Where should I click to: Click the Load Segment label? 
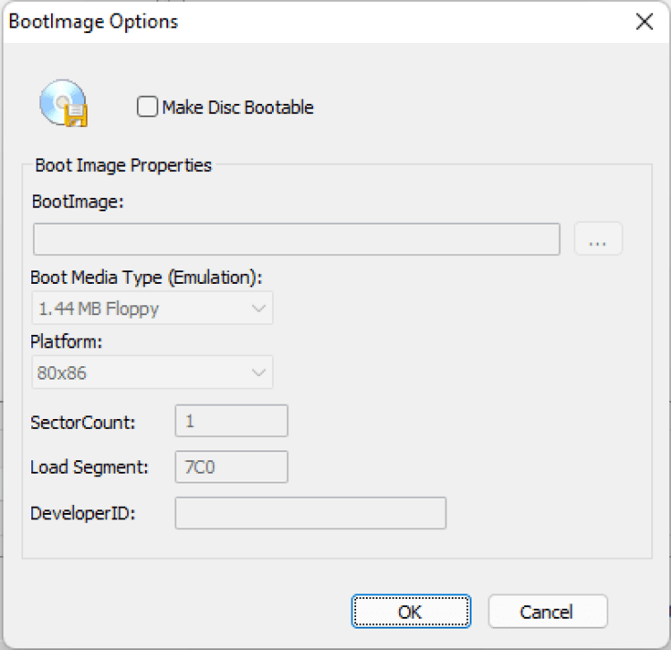(x=88, y=467)
